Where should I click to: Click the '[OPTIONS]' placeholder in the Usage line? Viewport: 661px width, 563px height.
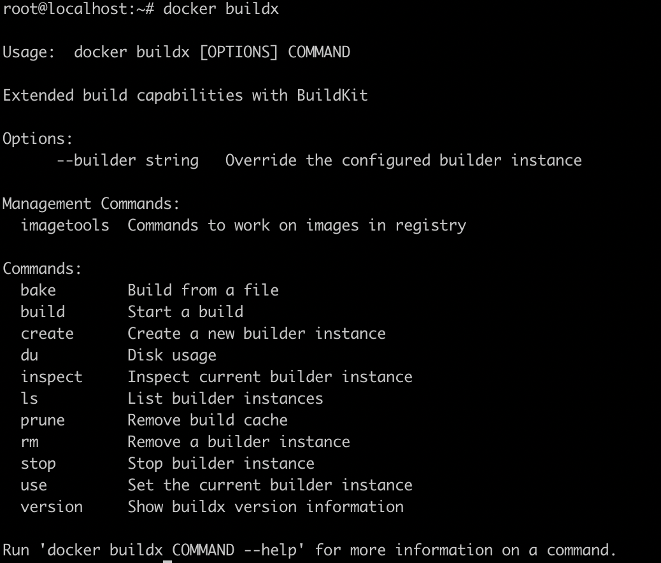coord(239,52)
